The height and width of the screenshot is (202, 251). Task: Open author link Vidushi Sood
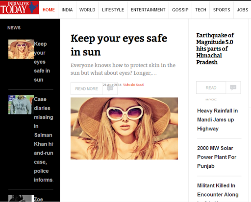[x=133, y=85]
